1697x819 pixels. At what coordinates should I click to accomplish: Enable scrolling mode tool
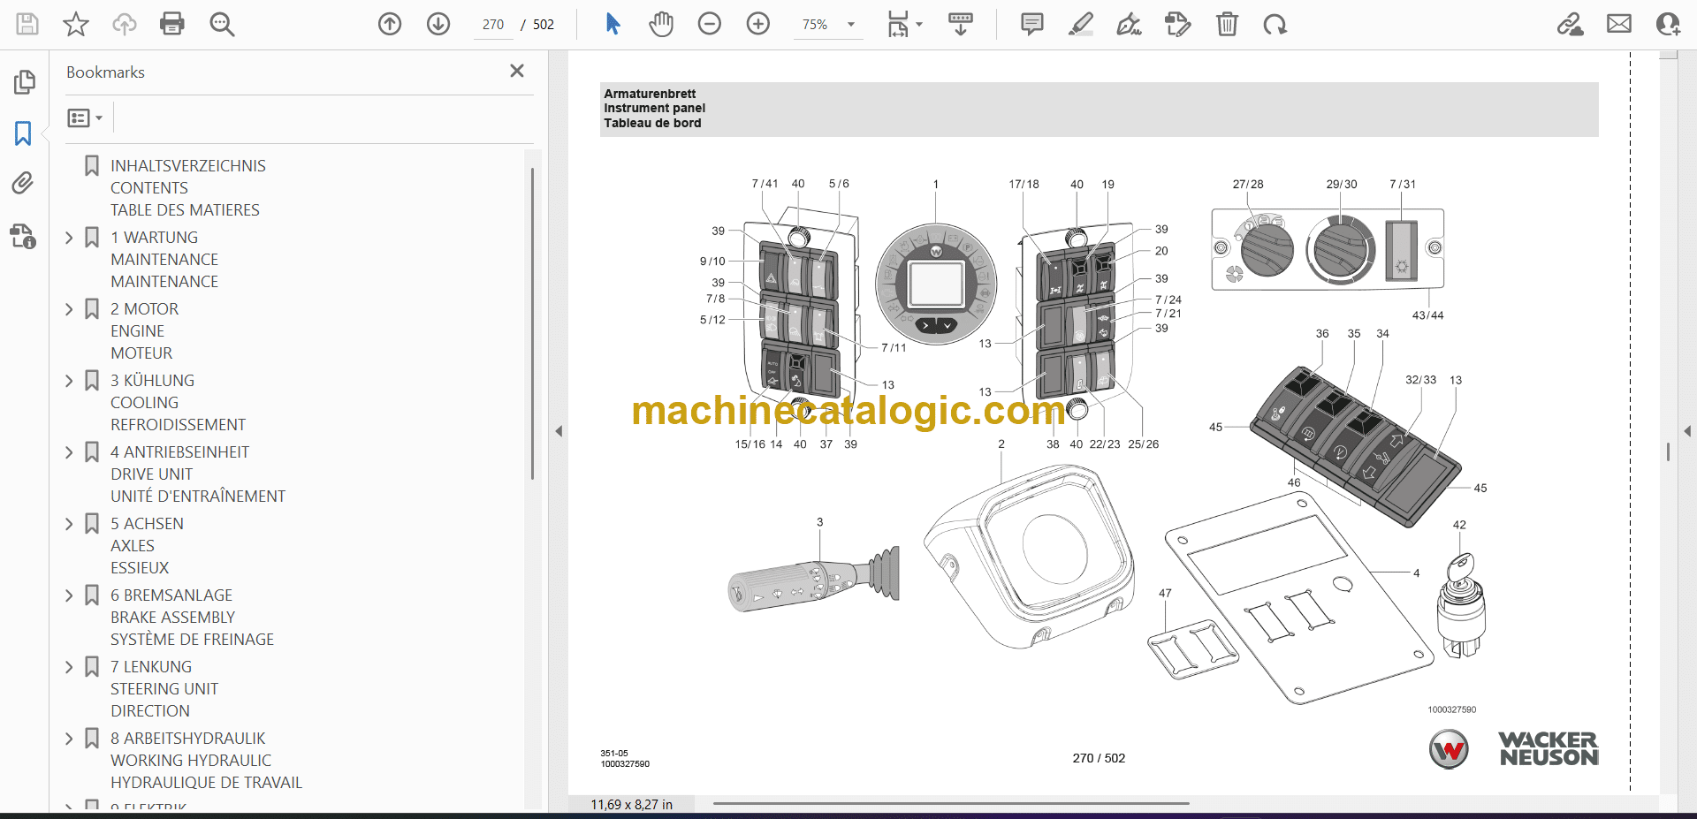(961, 24)
